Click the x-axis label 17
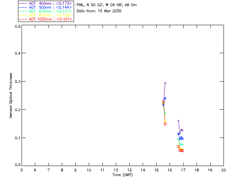 point(183,170)
